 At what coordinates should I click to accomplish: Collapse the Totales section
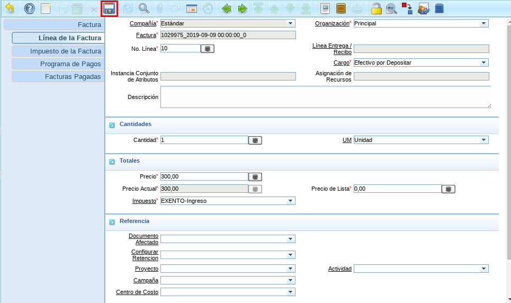click(x=112, y=162)
